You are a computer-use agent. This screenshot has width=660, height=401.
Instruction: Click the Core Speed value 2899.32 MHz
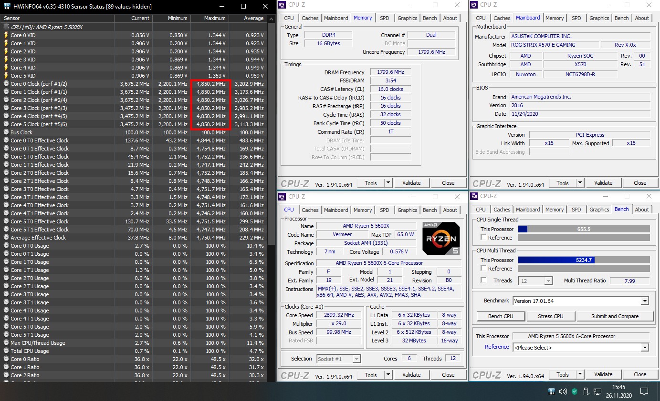tap(340, 315)
